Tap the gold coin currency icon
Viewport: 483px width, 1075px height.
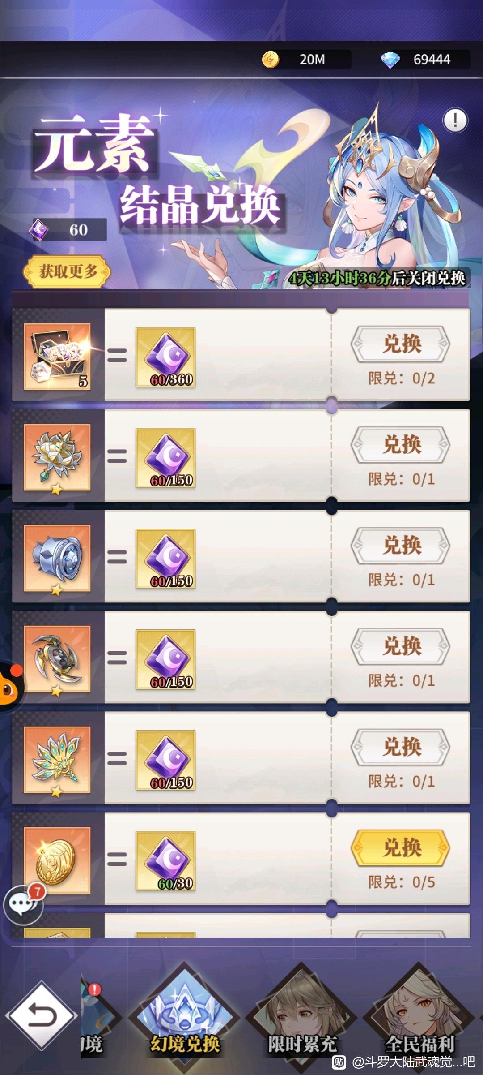pyautogui.click(x=271, y=59)
